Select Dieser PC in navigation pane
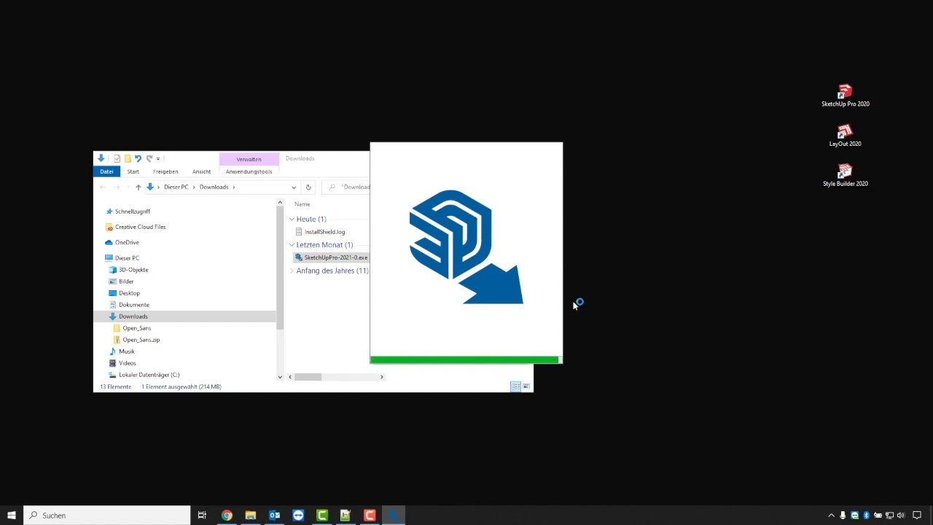Viewport: 933px width, 525px height. point(126,258)
